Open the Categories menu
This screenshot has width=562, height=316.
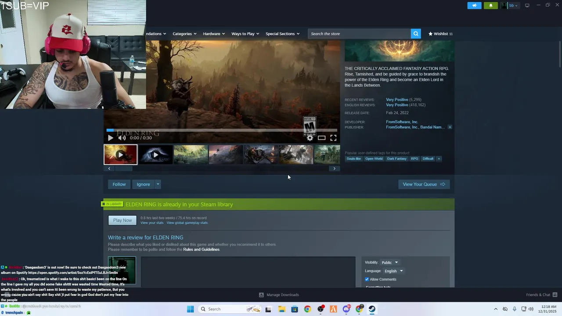(184, 34)
